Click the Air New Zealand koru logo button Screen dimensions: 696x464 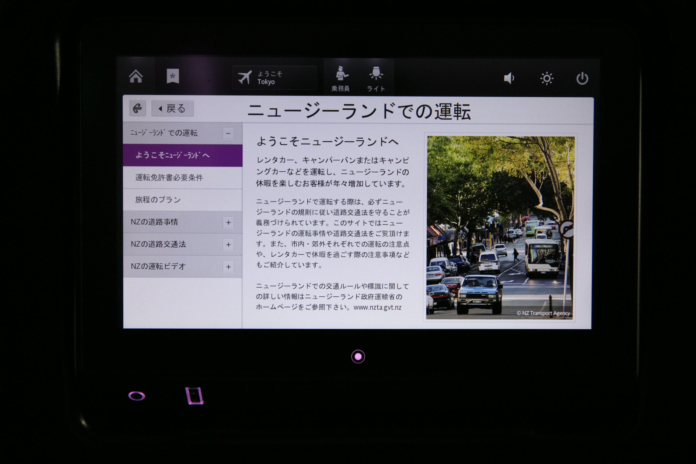tap(137, 108)
